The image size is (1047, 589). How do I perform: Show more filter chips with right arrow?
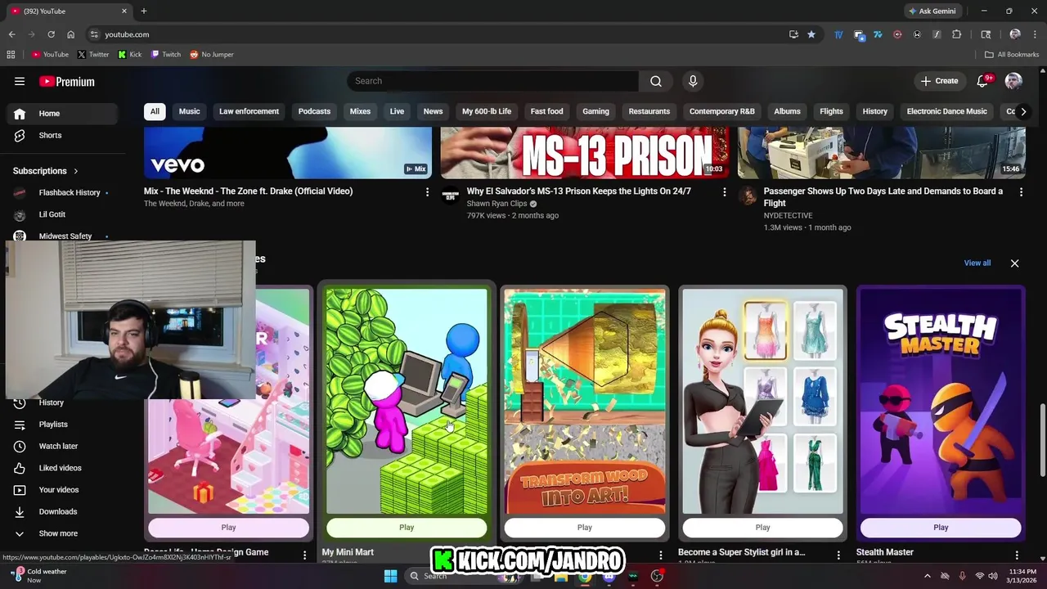[x=1022, y=111]
